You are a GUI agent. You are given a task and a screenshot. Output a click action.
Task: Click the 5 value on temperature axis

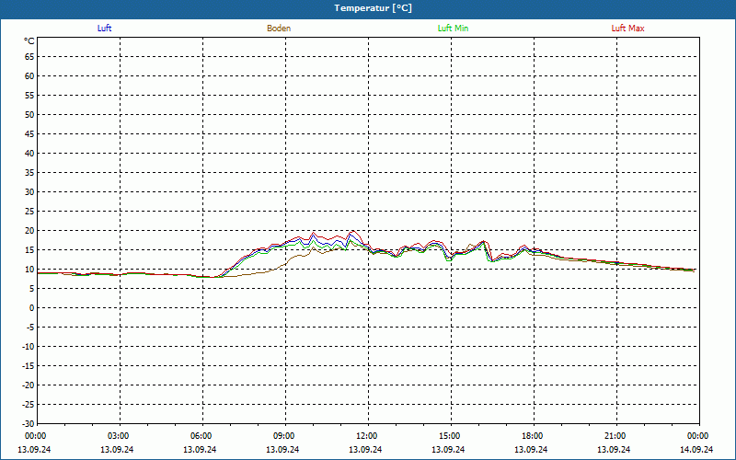pos(32,289)
